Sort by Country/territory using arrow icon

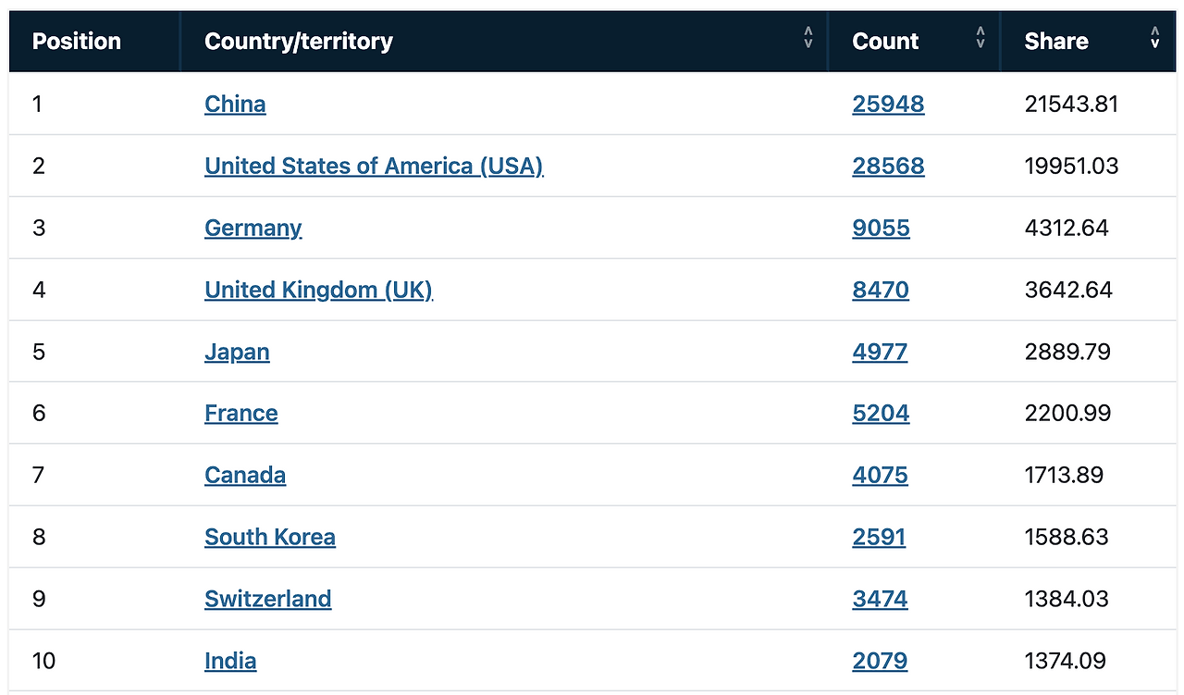tap(808, 38)
